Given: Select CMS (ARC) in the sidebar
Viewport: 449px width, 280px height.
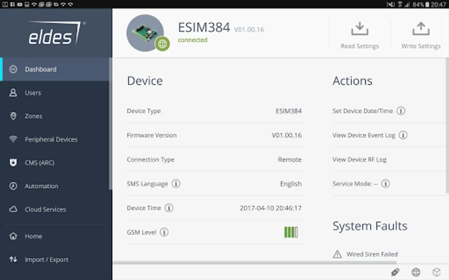Looking at the screenshot, I should tap(56, 162).
